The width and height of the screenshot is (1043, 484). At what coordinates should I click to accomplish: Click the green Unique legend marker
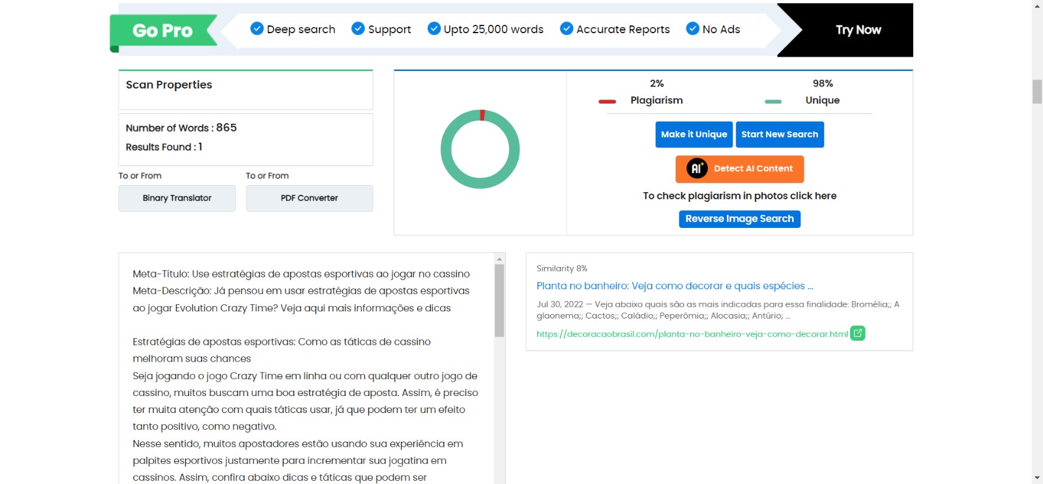[773, 102]
